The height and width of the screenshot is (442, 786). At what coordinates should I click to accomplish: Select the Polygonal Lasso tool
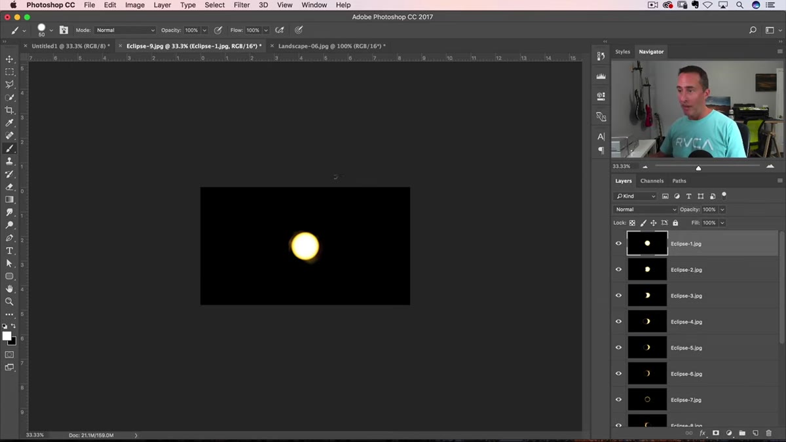9,84
